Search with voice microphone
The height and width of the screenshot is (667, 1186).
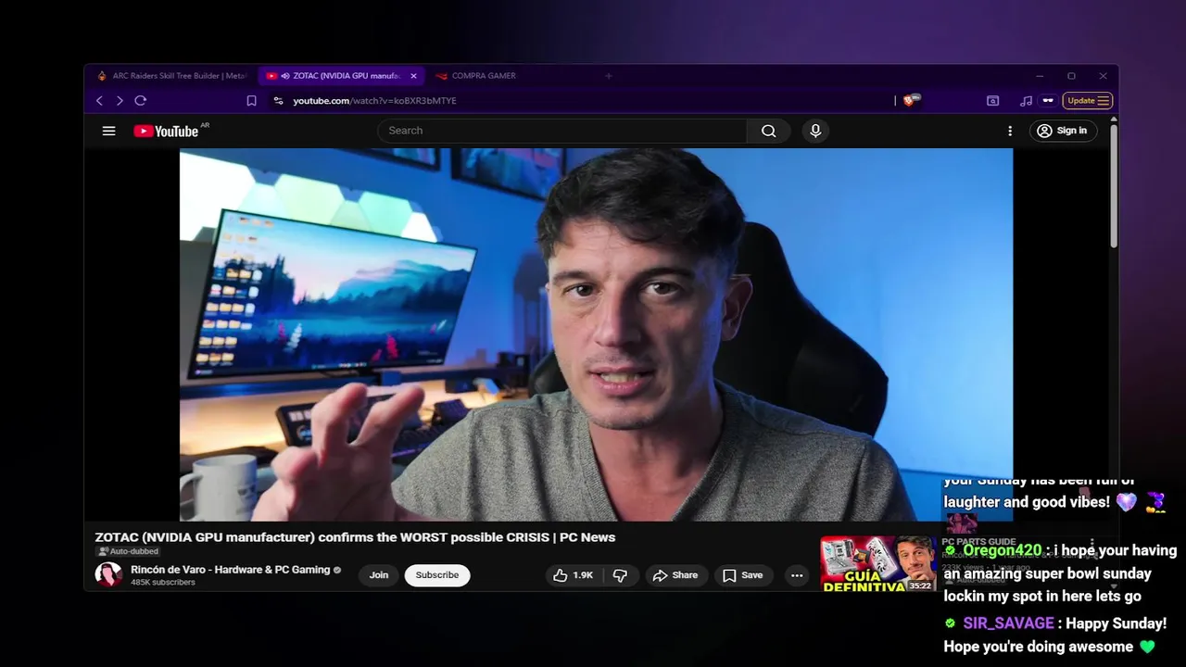point(815,131)
